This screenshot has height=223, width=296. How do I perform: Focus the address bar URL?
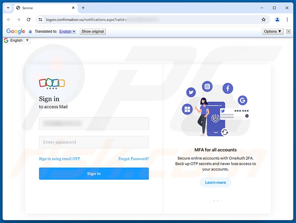coord(86,19)
